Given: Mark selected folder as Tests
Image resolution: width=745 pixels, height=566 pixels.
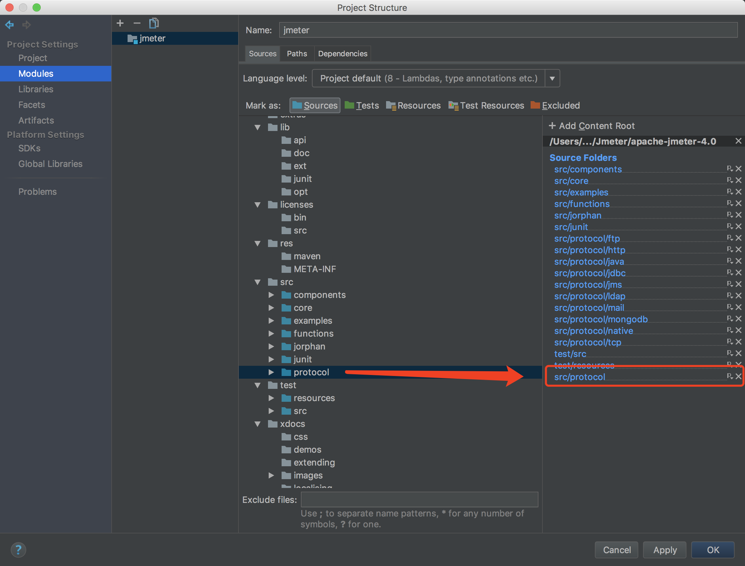Looking at the screenshot, I should [x=362, y=106].
